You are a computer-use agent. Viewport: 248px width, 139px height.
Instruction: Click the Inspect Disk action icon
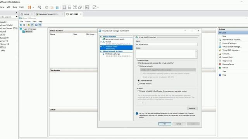click(220, 57)
